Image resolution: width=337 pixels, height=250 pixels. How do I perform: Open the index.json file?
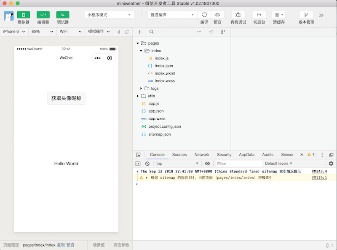click(164, 66)
